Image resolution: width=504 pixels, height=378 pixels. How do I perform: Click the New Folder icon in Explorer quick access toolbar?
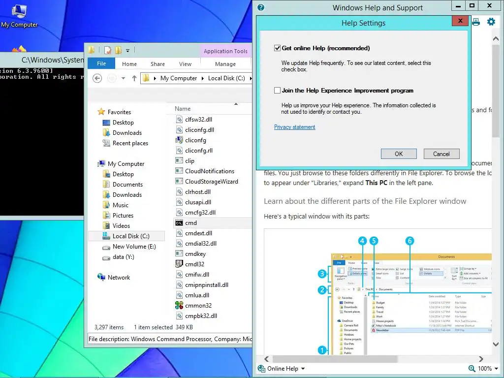pos(118,50)
